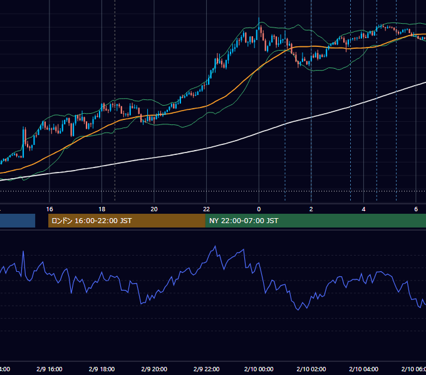Click the oscillator spike before 16:00
Screen dimensions: 426x375
click(x=23, y=252)
